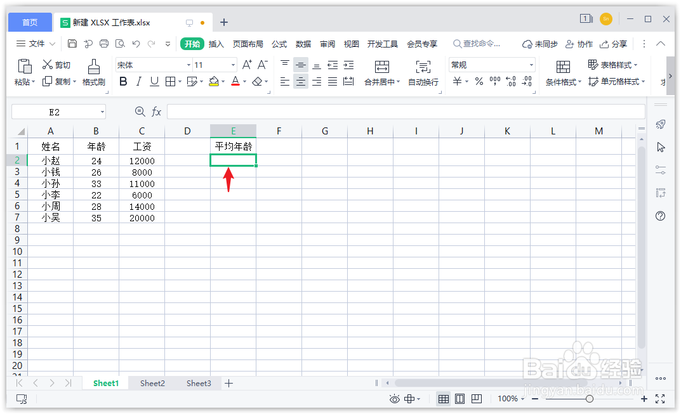Toggle Bold formatting
The width and height of the screenshot is (681, 414).
(x=123, y=81)
